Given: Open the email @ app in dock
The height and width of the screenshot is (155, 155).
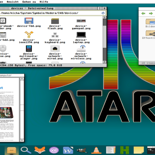Looking at the screenshot, I should point(54,150).
